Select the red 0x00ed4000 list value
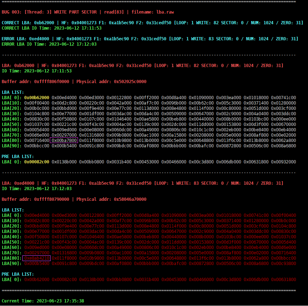This screenshot has width=308, height=306. [x=37, y=215]
